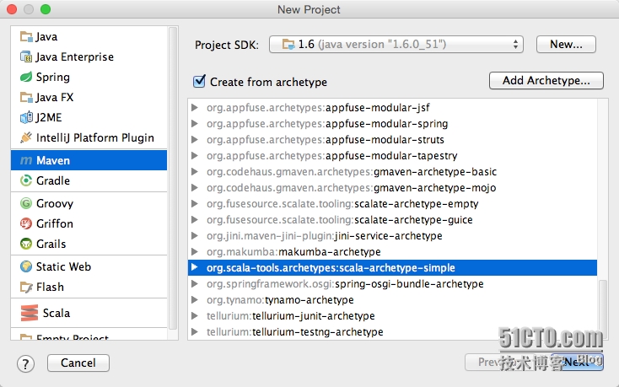This screenshot has width=619, height=387.
Task: Select jini-service-archetype row
Action: 392,235
